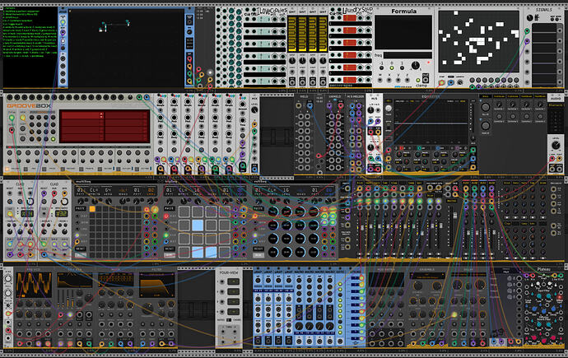Open CLK mode selector on leftmost sequencer
Screen dimensions: 568x358
tap(94, 190)
